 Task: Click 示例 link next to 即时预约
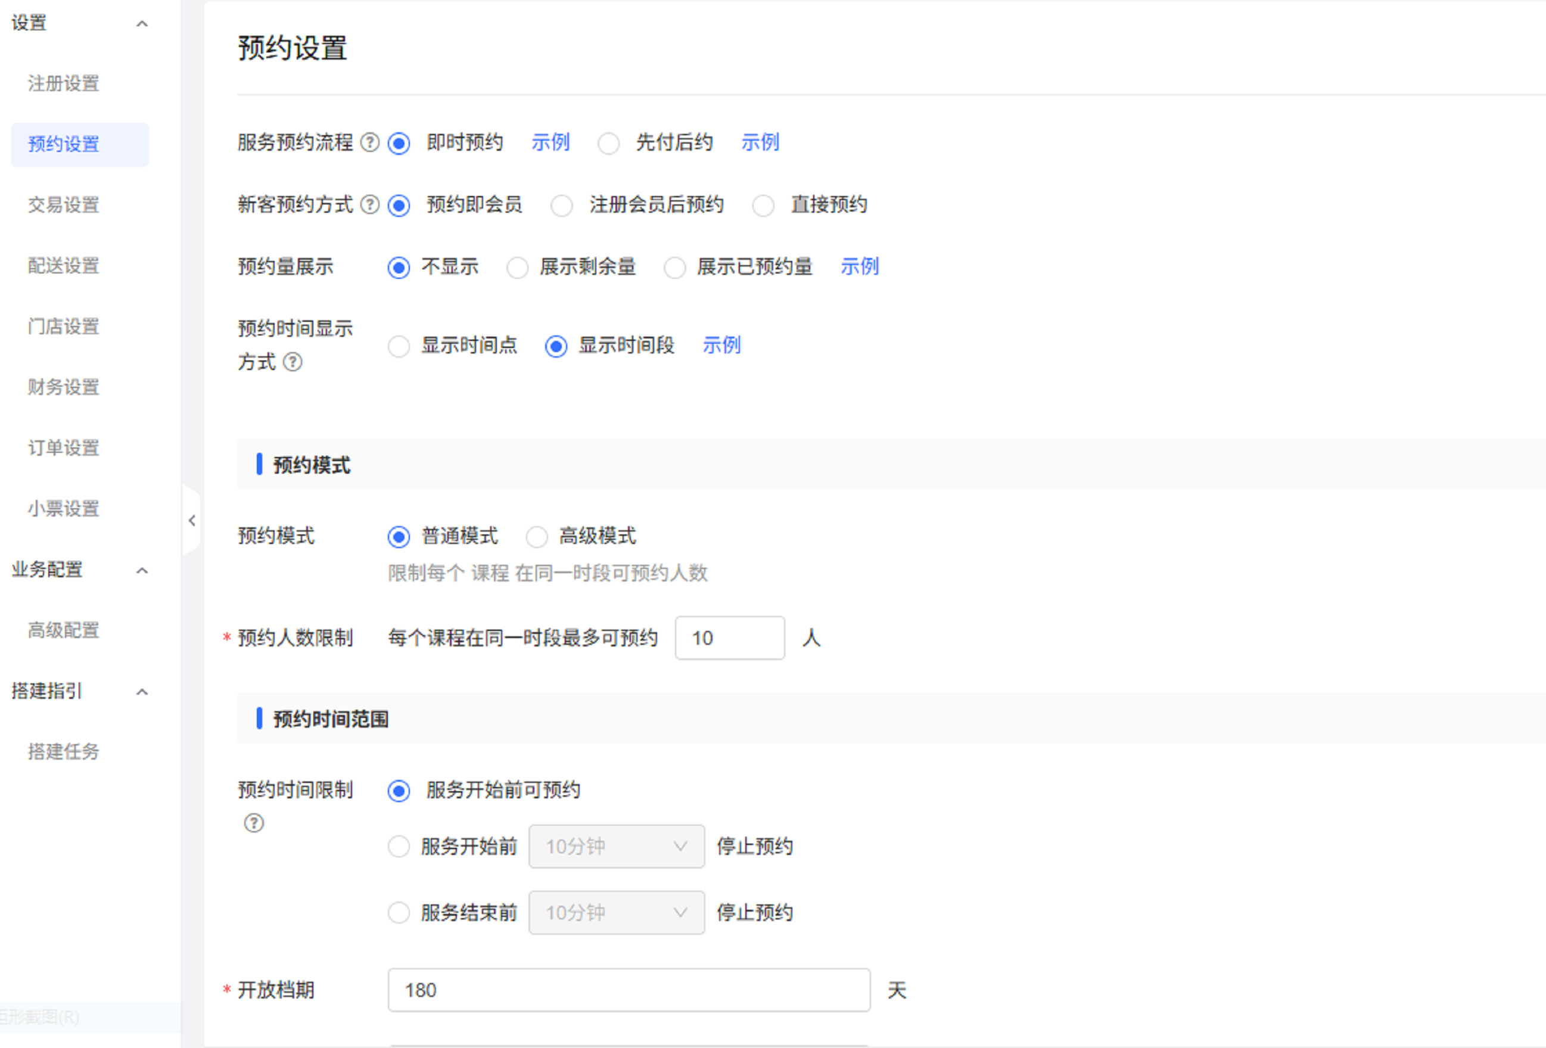coord(550,142)
